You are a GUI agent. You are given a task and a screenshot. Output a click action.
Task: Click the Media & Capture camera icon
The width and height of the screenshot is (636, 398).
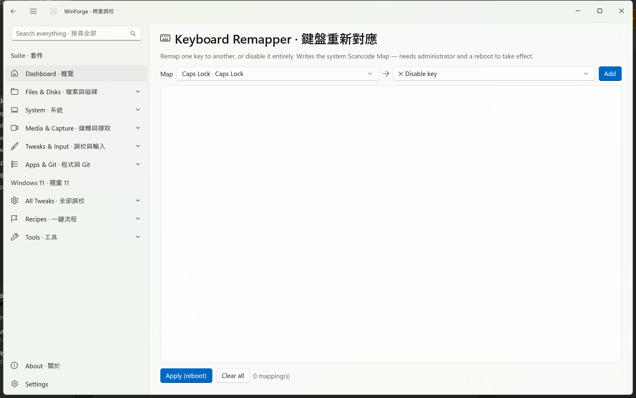coord(15,128)
